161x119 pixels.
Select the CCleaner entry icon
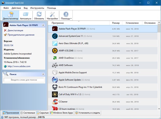point(55,102)
